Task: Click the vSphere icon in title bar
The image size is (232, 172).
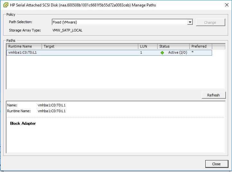Action: pos(5,5)
